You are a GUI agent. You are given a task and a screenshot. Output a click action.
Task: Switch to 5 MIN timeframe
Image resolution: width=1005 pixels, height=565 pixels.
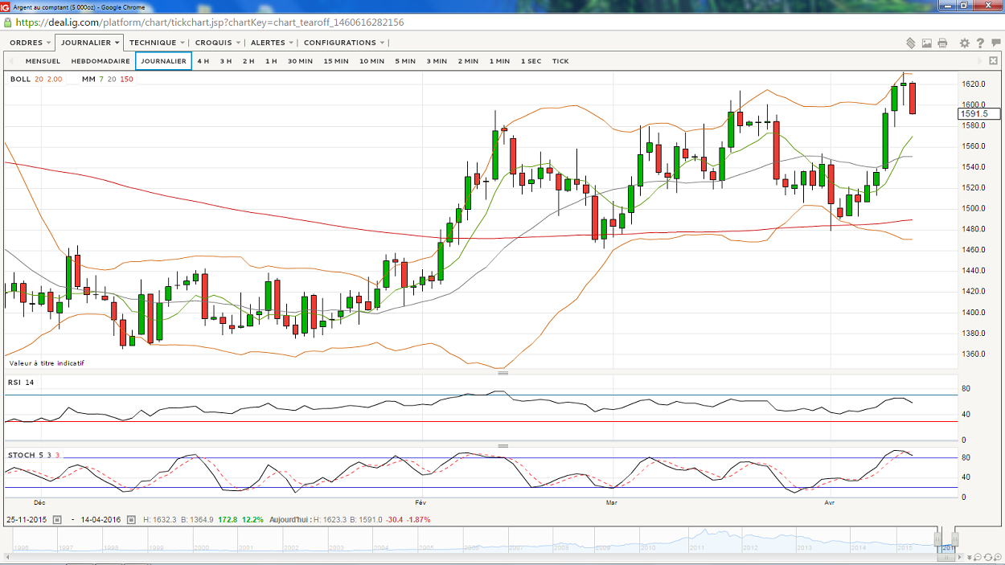(405, 61)
